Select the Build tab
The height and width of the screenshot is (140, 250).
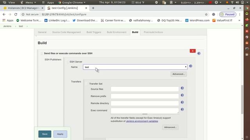pos(135,32)
